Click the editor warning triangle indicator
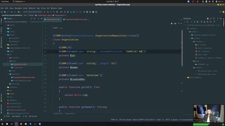 point(172,23)
